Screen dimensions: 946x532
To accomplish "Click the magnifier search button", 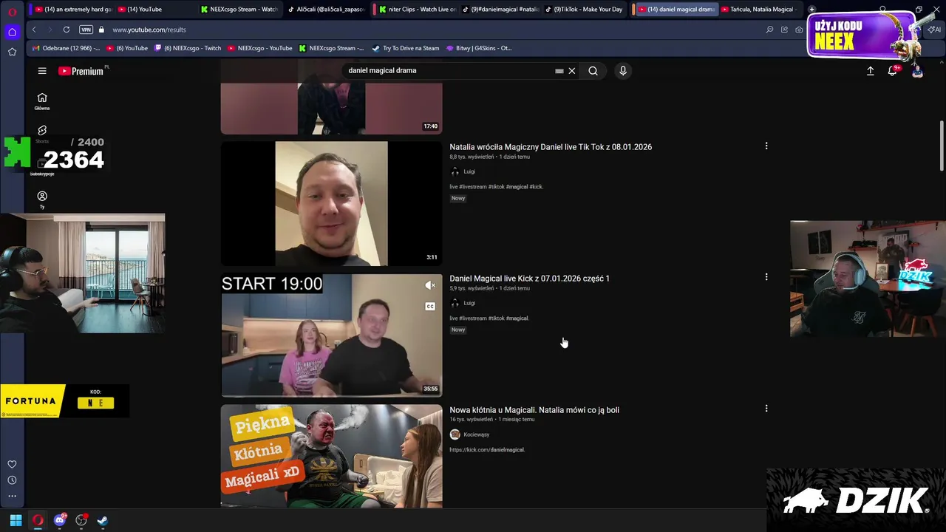I will pyautogui.click(x=593, y=71).
